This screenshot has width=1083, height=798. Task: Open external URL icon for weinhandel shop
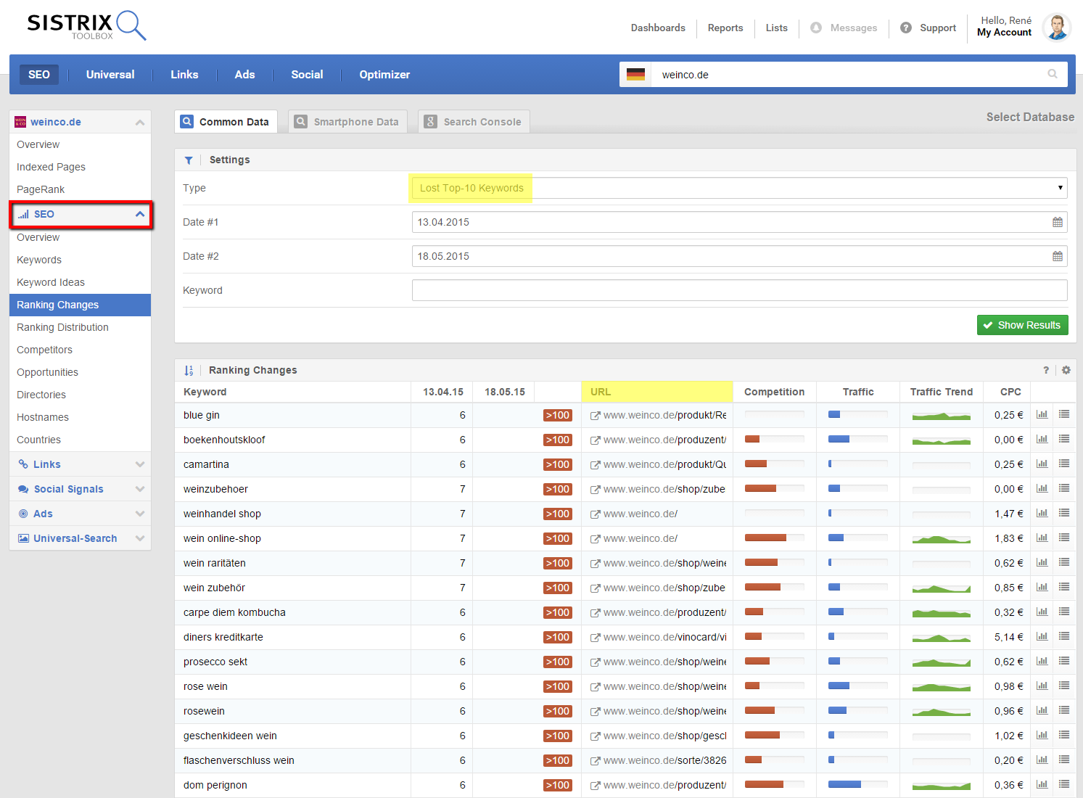(x=595, y=514)
